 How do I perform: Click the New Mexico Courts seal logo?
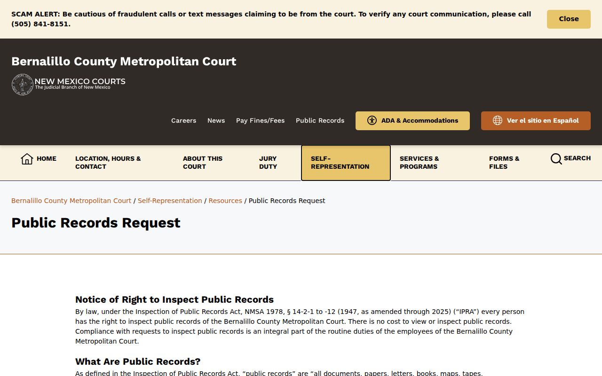click(x=23, y=85)
